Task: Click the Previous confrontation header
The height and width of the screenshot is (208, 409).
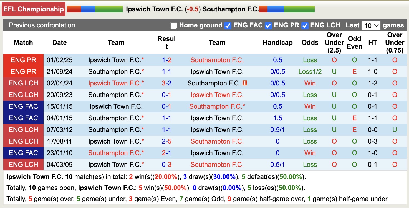Action: pyautogui.click(x=42, y=25)
